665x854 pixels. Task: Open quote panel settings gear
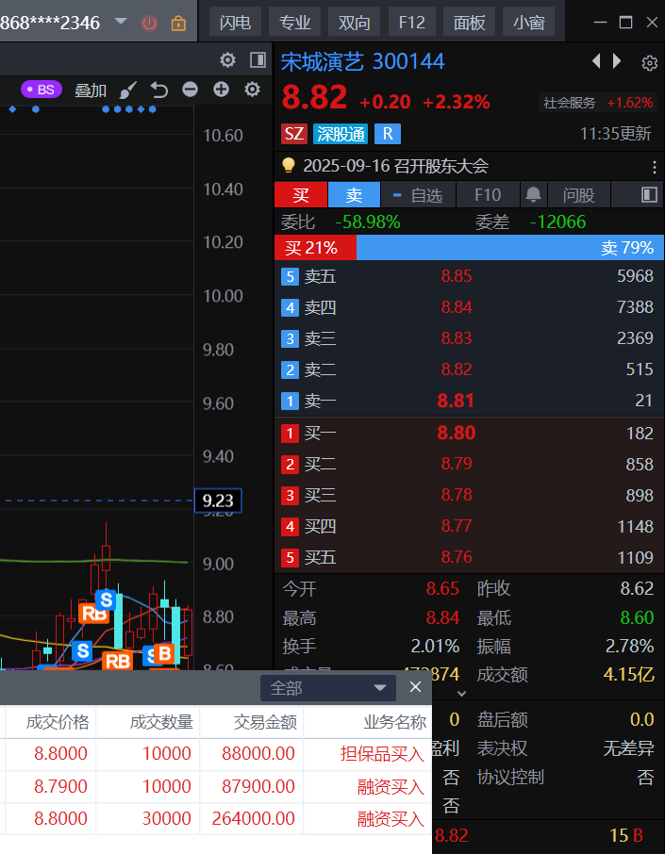(649, 63)
